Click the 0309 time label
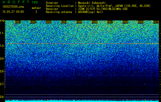This screenshot has height=102, width=161. pyautogui.click(x=141, y=22)
